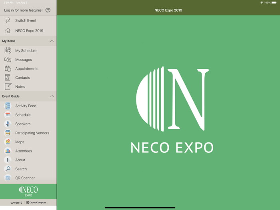Tap the QR Scanner icon
This screenshot has height=210, width=280.
coord(8,178)
